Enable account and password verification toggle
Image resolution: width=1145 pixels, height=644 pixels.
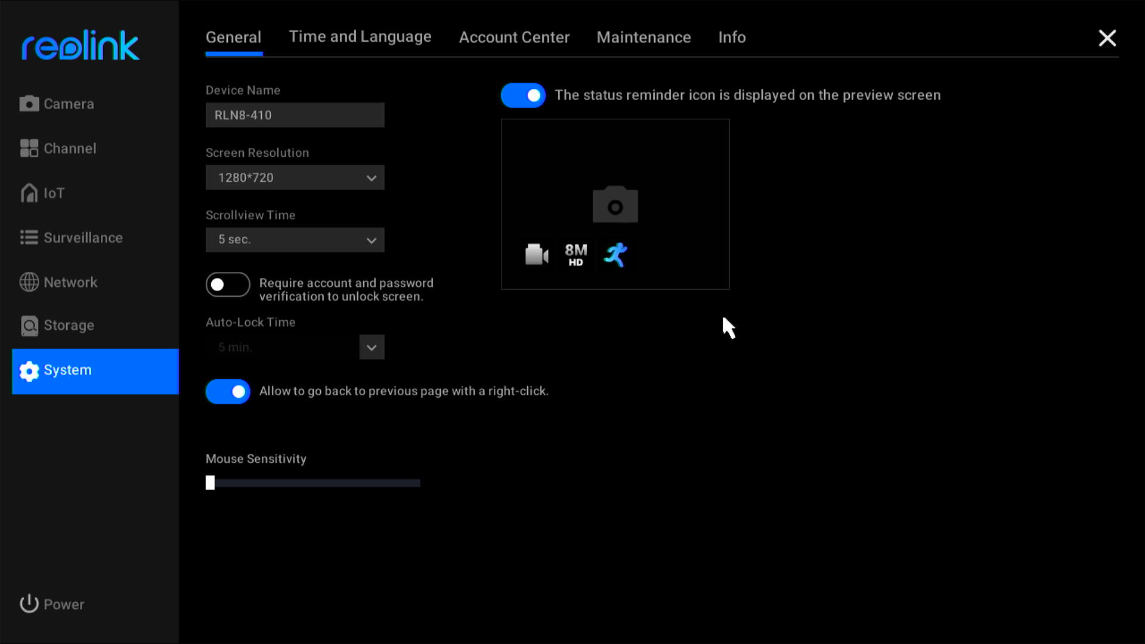point(228,284)
